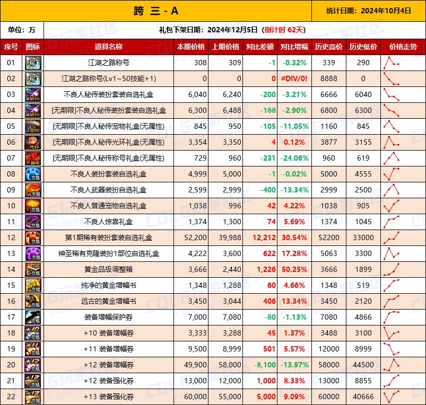
Task: Click the 本期价格 column header
Action: (191, 47)
